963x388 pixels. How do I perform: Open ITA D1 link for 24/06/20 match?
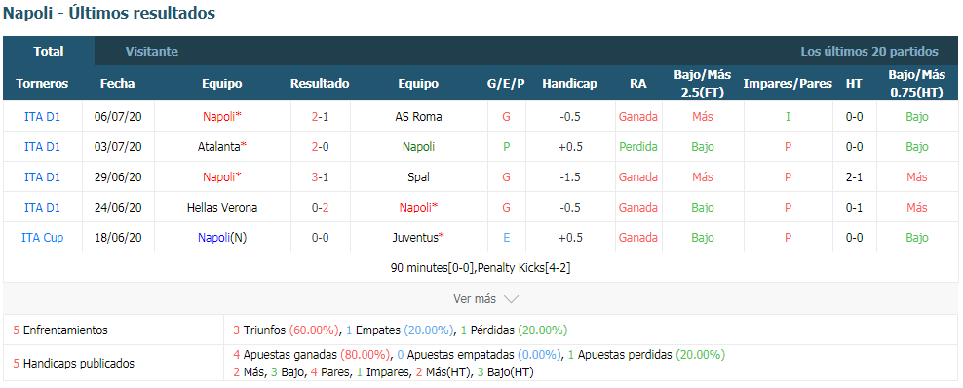coord(42,208)
